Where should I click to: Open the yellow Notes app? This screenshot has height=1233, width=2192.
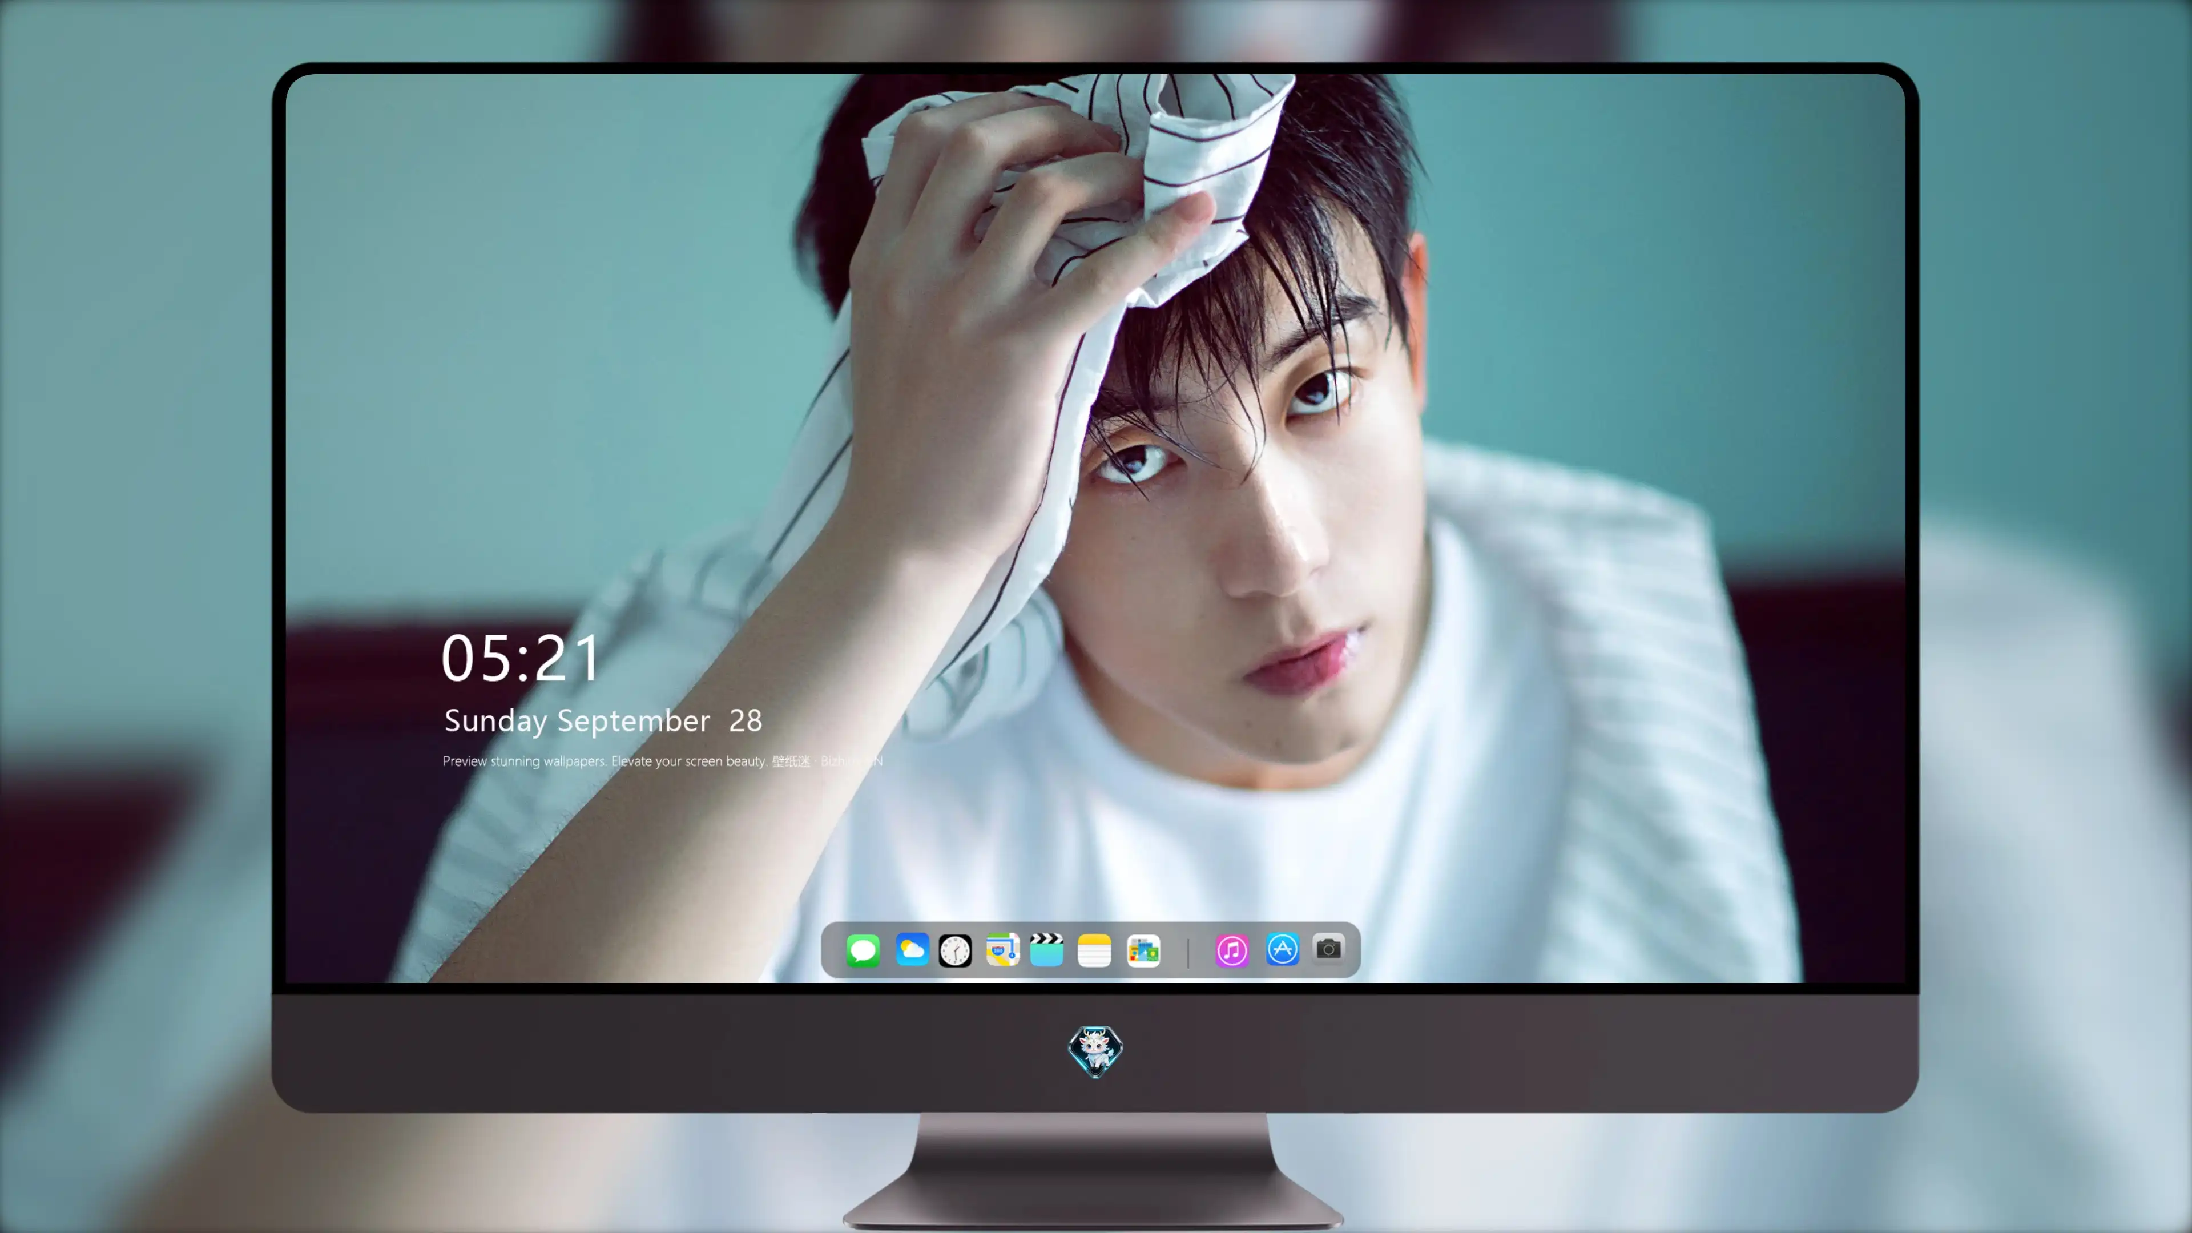click(1094, 950)
